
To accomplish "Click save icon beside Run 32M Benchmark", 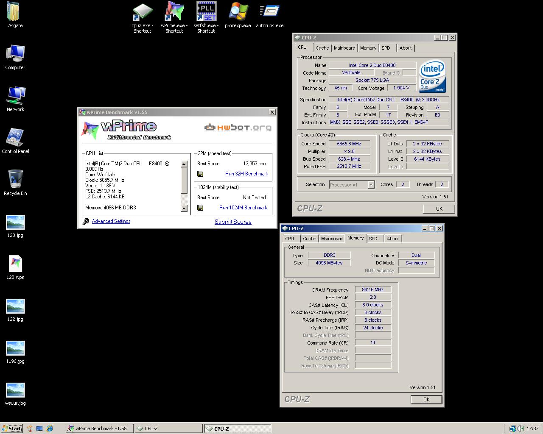I will [x=200, y=174].
